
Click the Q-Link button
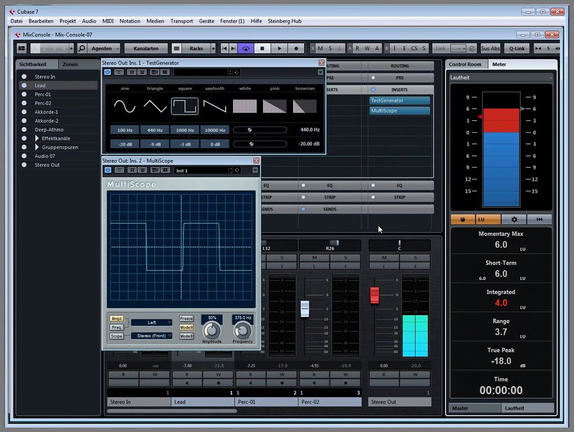pos(517,48)
